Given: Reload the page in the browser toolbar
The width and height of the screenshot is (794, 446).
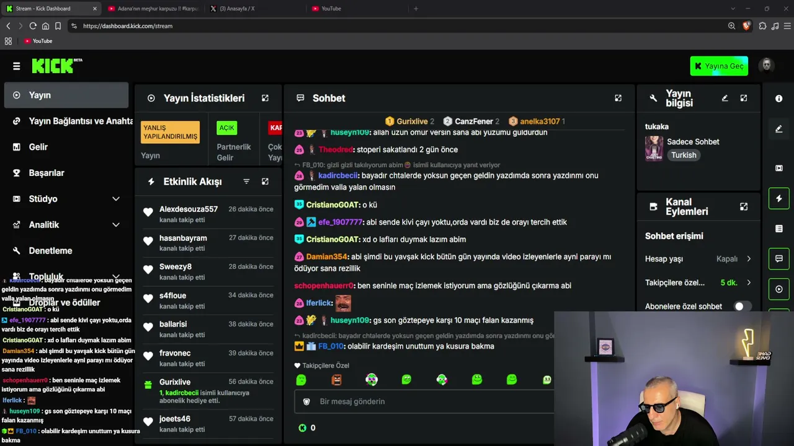Looking at the screenshot, I should pos(33,26).
